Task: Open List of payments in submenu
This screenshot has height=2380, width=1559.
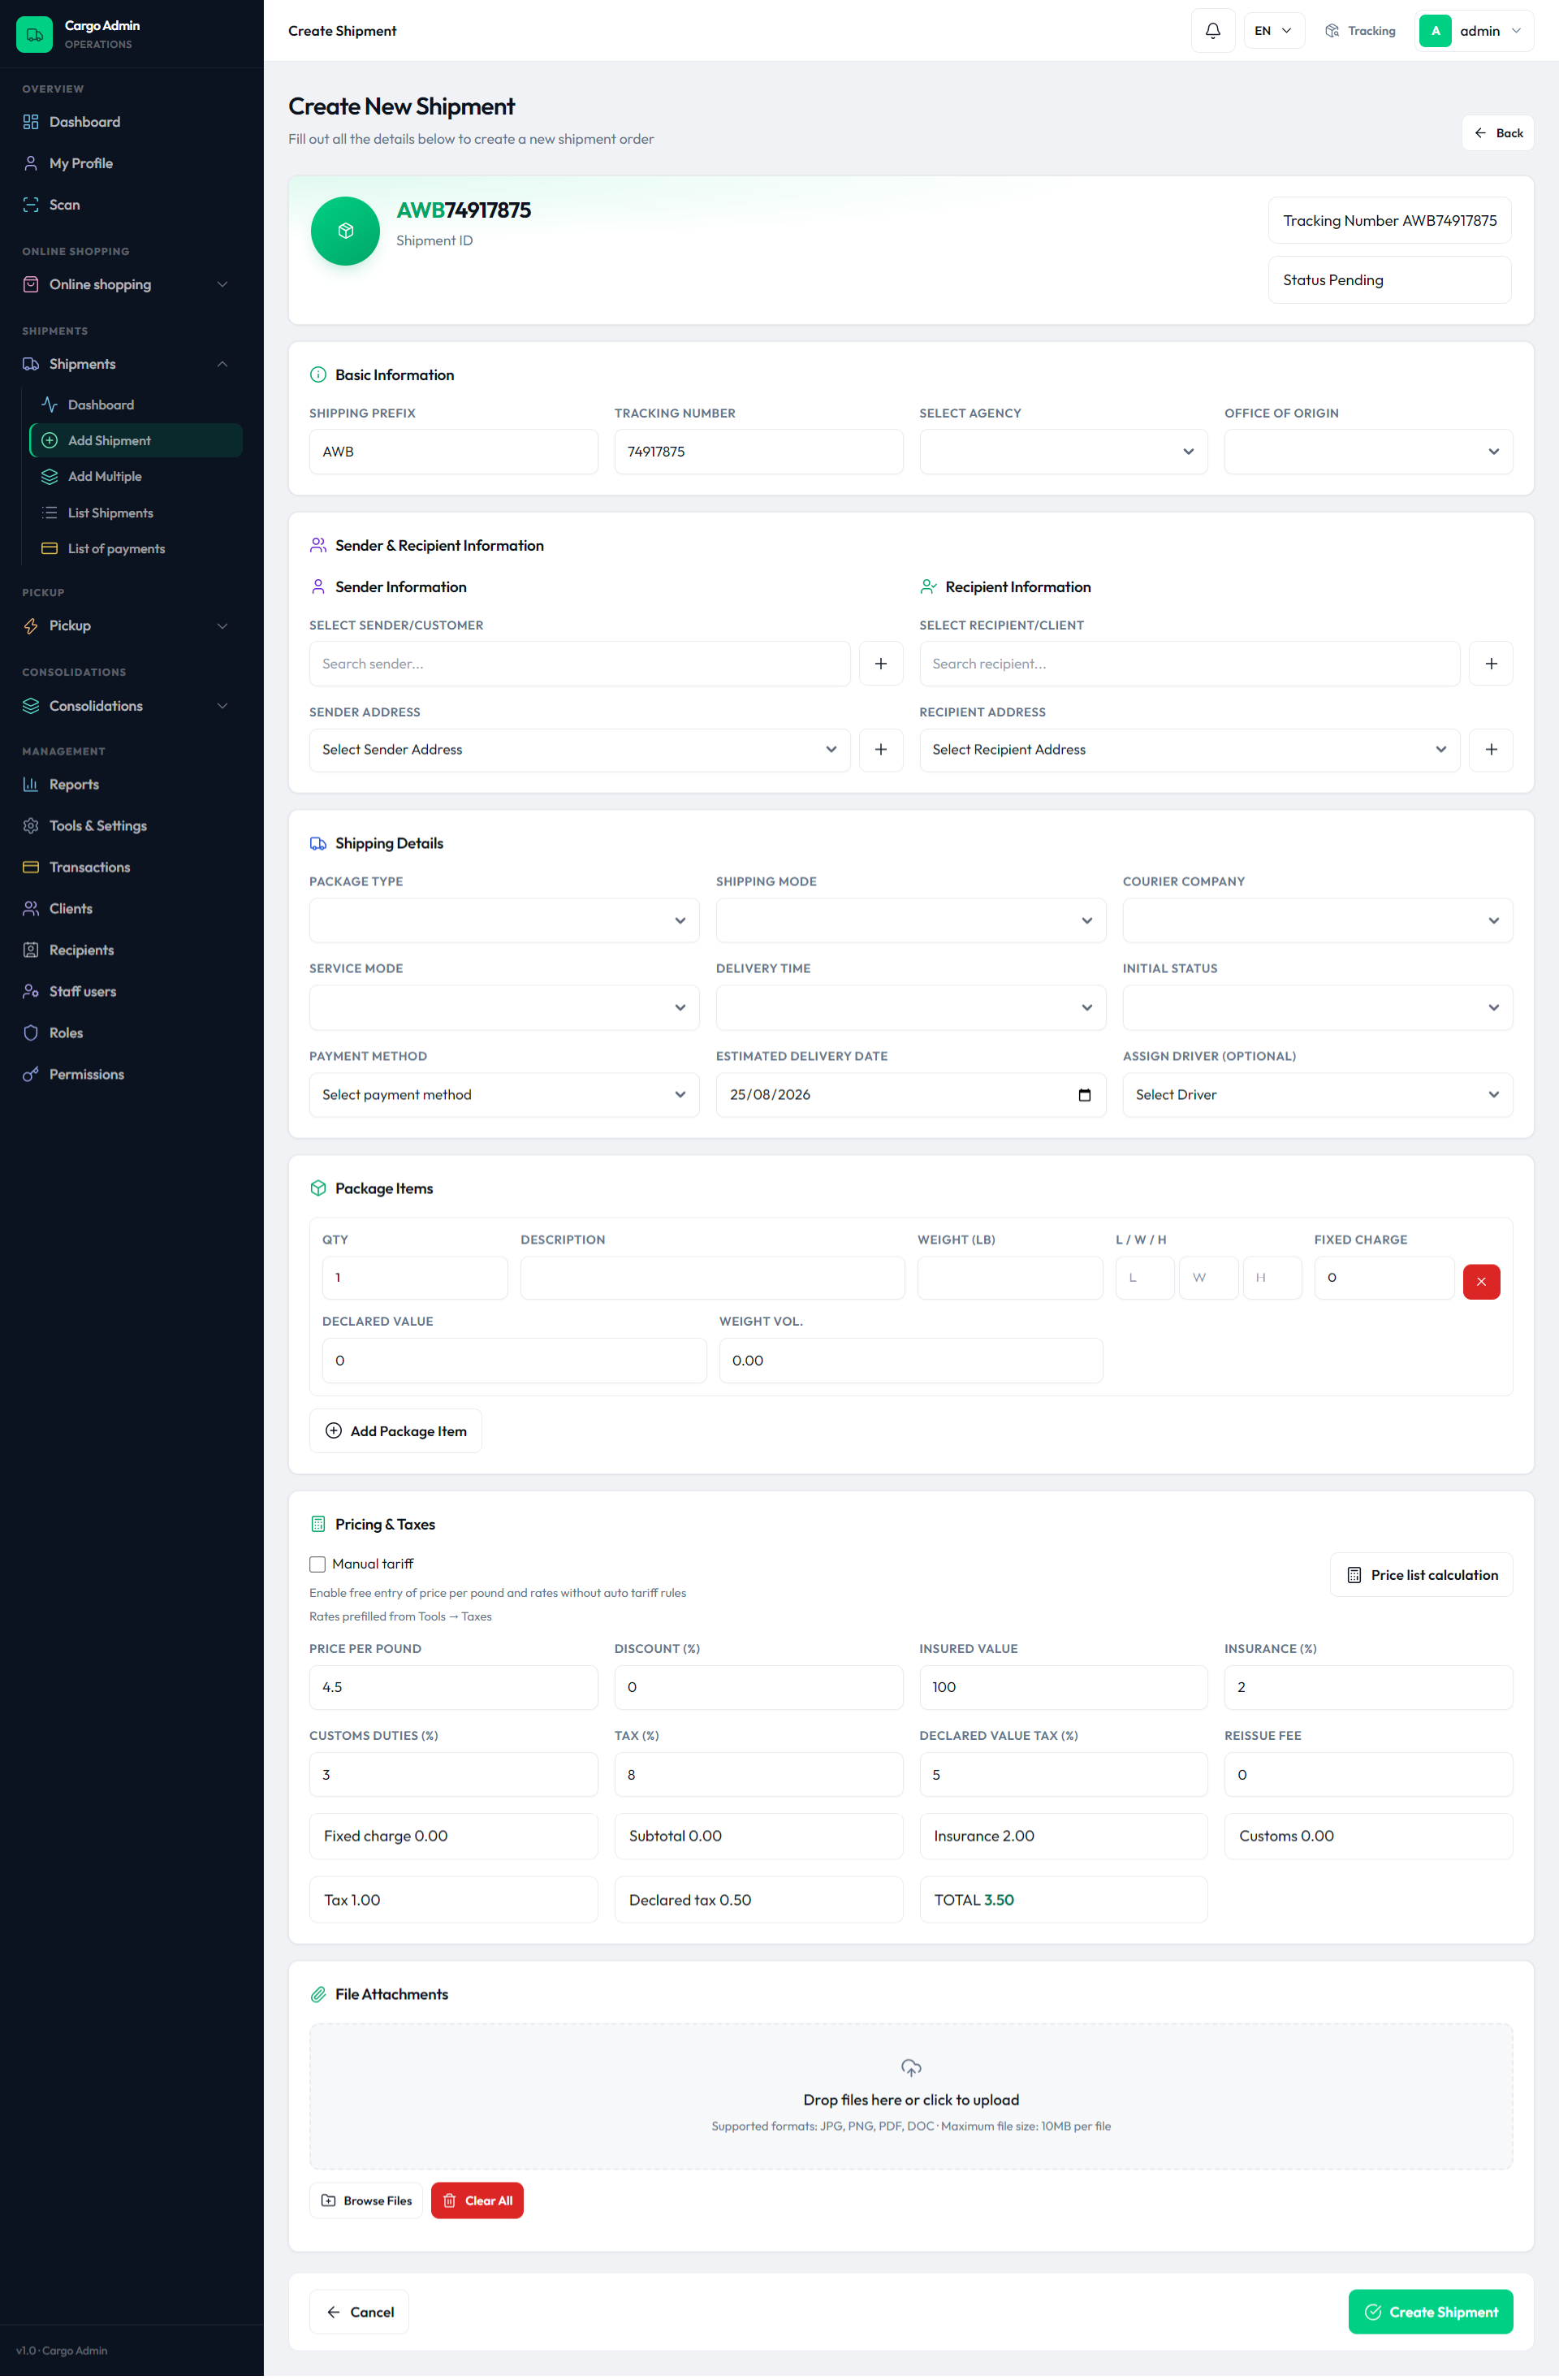Action: click(136, 549)
